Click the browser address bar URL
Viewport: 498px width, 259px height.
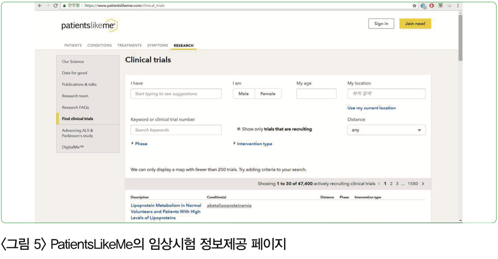[x=125, y=5]
